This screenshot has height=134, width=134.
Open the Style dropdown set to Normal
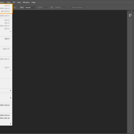[x=30, y=7]
